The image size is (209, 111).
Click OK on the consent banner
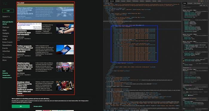tap(21, 106)
